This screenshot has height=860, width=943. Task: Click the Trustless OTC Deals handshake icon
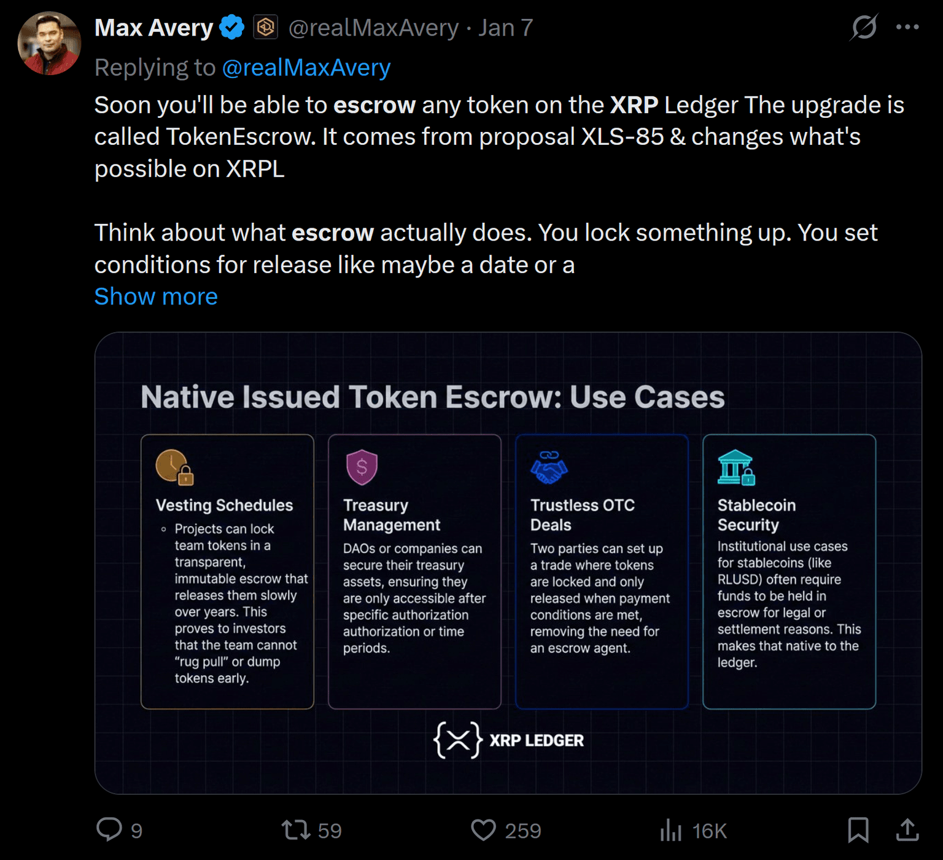[x=549, y=467]
